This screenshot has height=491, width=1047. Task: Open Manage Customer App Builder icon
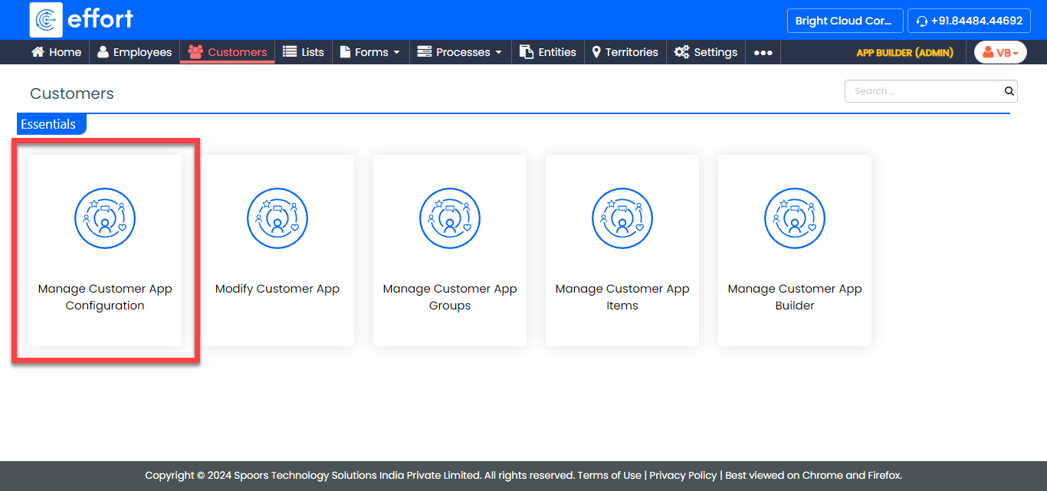[x=795, y=219]
